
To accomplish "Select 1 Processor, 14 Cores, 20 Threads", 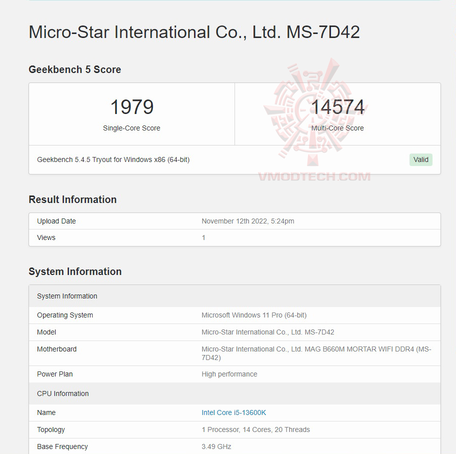I will [256, 429].
